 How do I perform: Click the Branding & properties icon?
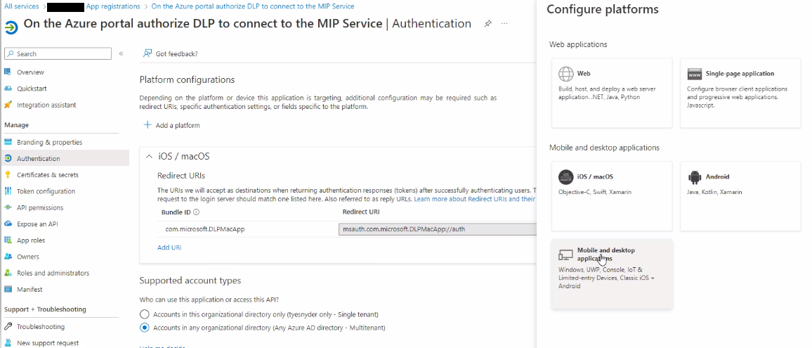point(8,142)
